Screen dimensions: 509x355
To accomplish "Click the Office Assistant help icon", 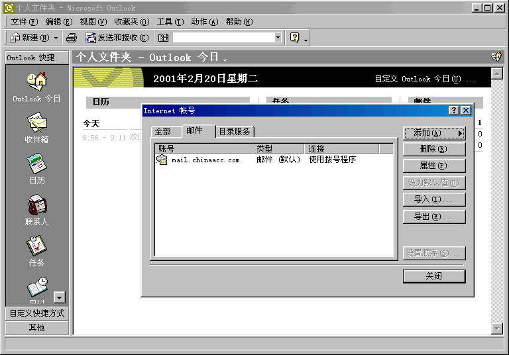I will click(295, 38).
